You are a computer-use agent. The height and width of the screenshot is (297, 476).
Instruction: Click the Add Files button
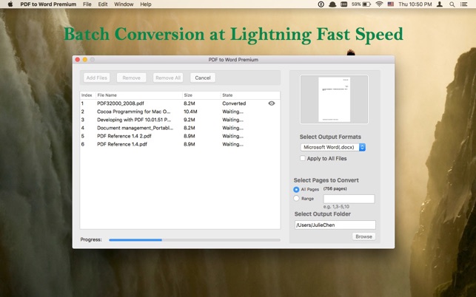96,78
